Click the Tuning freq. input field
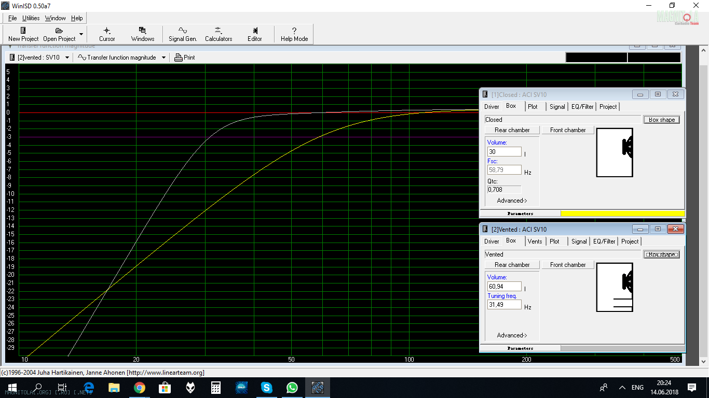Image resolution: width=709 pixels, height=398 pixels. (x=504, y=305)
